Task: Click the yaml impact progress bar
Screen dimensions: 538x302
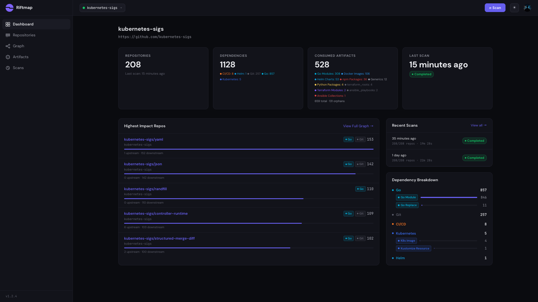Action: point(249,149)
